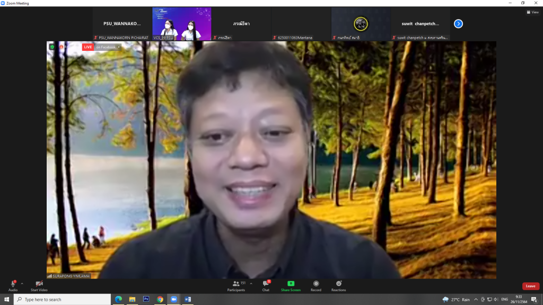Screen dimensions: 543x305
Task: Select the suwit chanpetch participant tile
Action: (x=420, y=24)
